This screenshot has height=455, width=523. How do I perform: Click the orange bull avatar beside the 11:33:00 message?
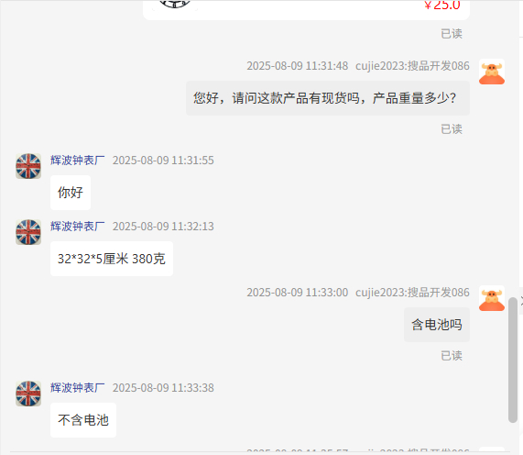tap(492, 298)
